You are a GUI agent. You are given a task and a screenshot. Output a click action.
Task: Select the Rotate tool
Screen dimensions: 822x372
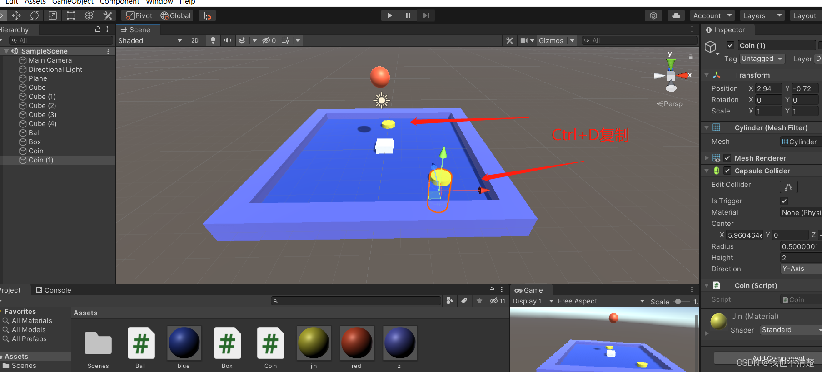35,15
